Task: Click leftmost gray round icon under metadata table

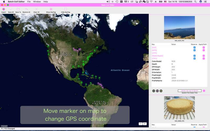Action: coord(154,91)
